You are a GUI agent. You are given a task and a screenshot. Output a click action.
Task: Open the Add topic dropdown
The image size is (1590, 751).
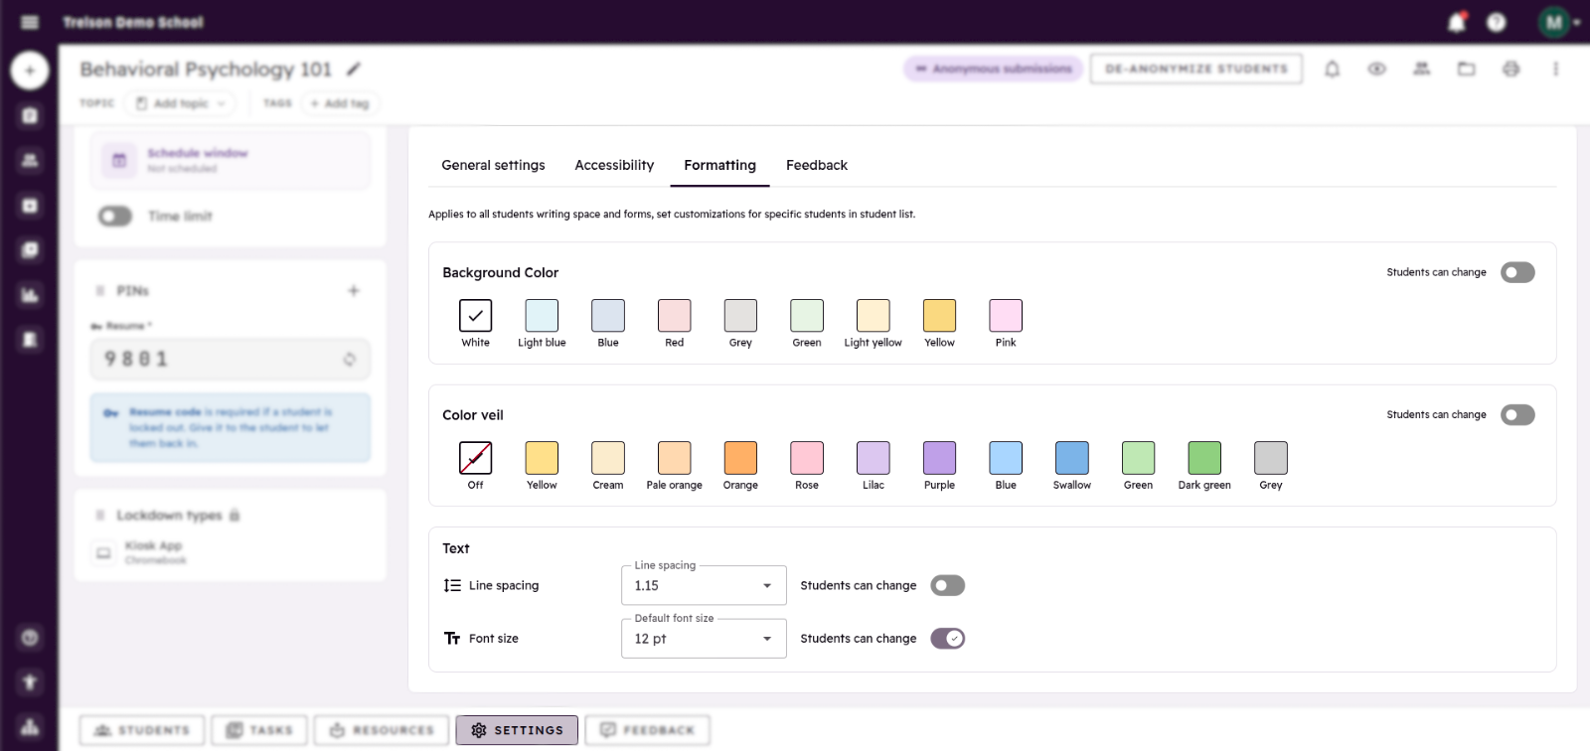pos(181,103)
